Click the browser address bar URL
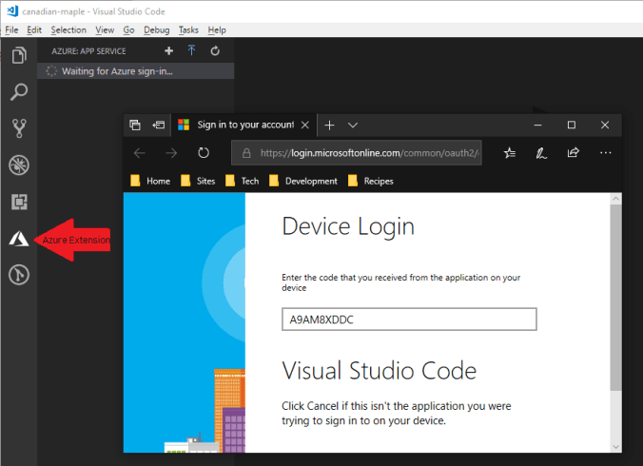The width and height of the screenshot is (643, 466). pyautogui.click(x=357, y=153)
